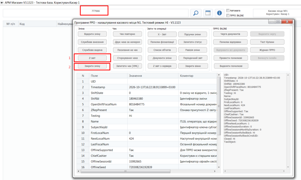Enable the Автовага checkbox

coord(228,11)
